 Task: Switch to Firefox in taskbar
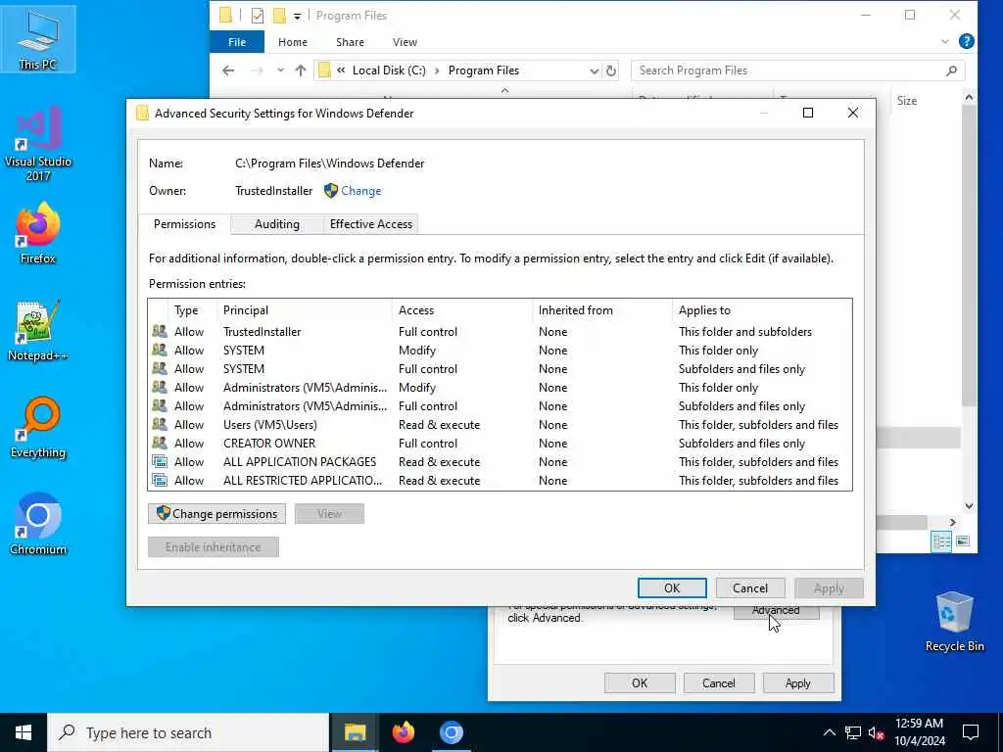coord(403,732)
